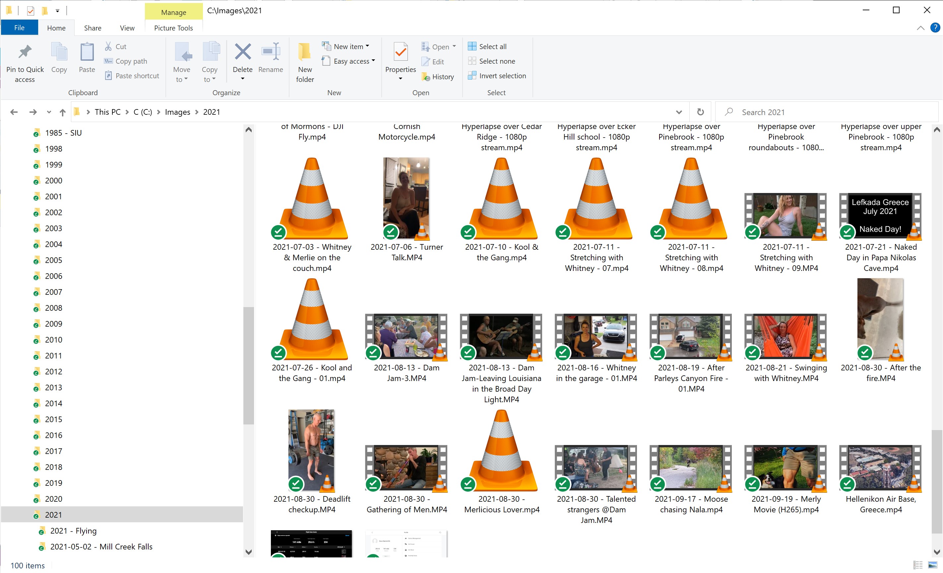Click the Paste clipboard icon
This screenshot has width=943, height=573.
coord(87,52)
